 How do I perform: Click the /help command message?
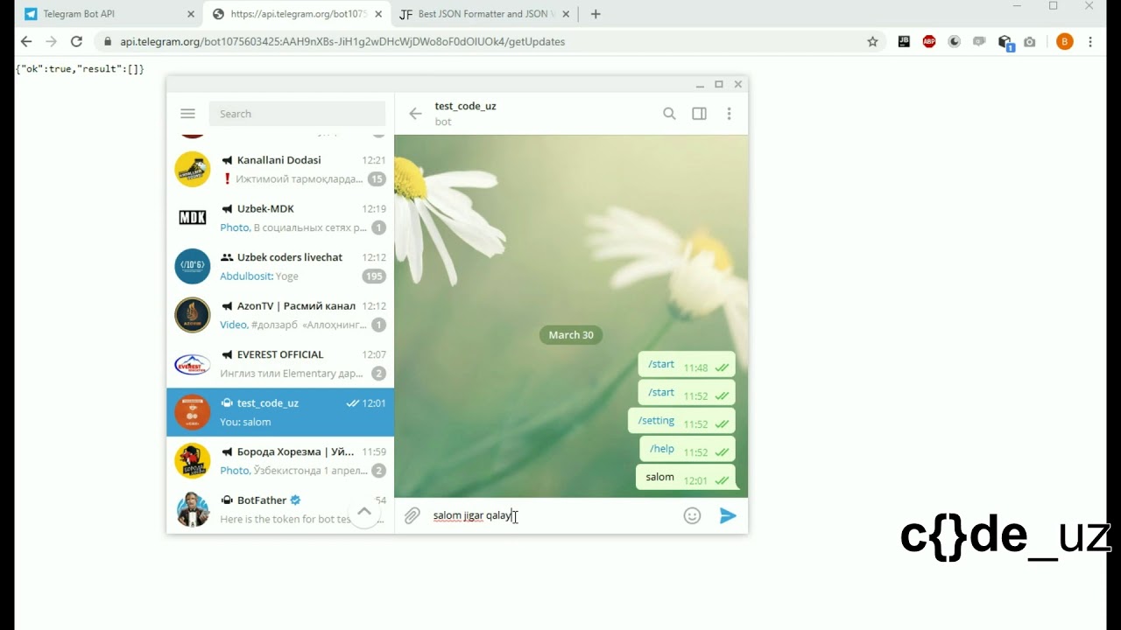point(687,449)
